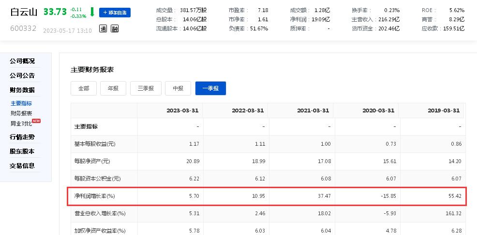
Task: Click the timestamp 2023-05-17 13:10
Action: point(68,31)
